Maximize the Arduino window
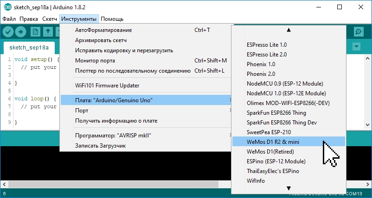 click(340, 7)
